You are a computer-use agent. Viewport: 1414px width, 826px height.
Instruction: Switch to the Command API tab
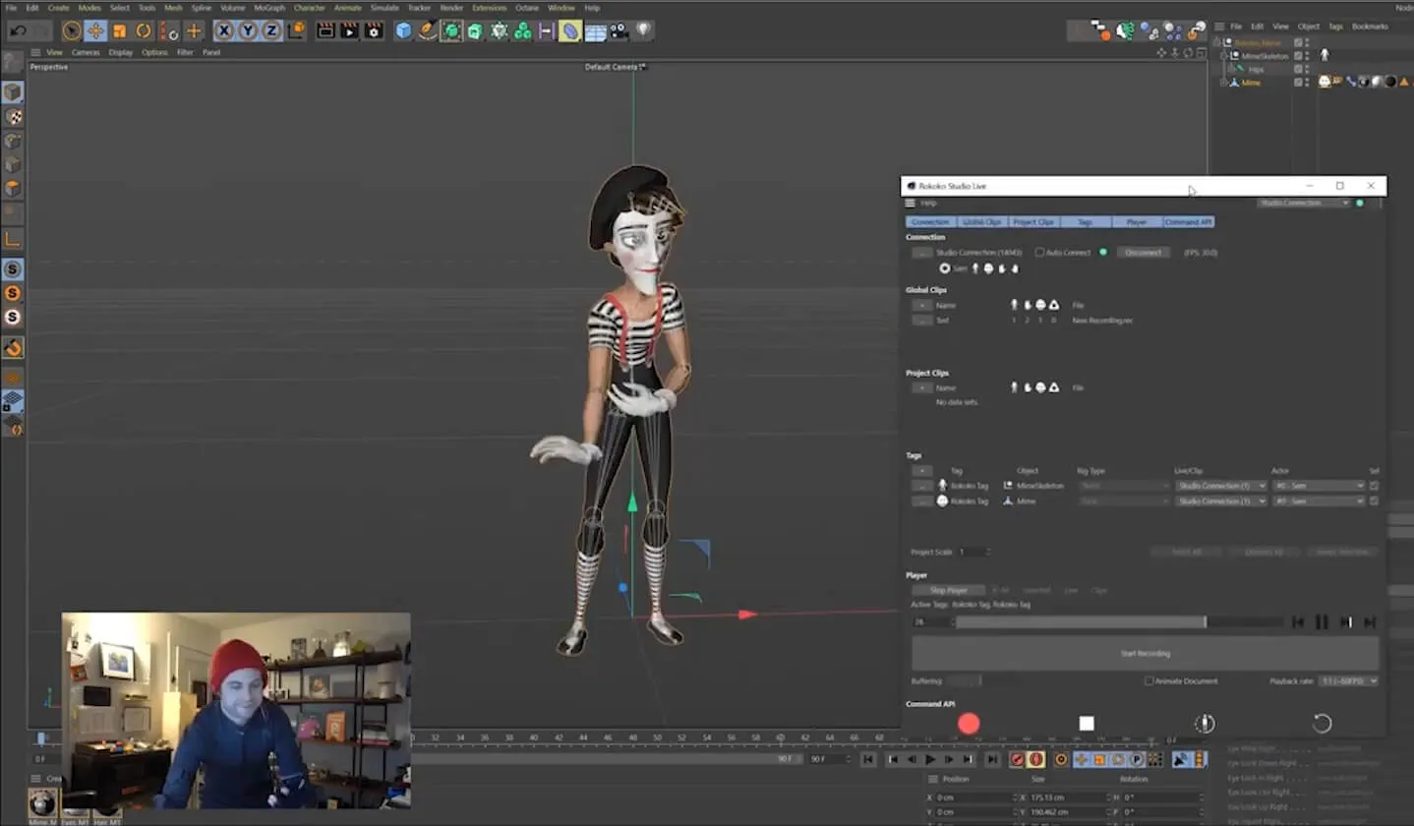[x=1188, y=221]
